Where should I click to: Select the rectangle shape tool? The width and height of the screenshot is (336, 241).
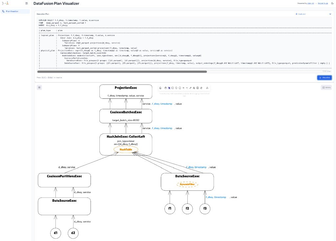(x=173, y=88)
